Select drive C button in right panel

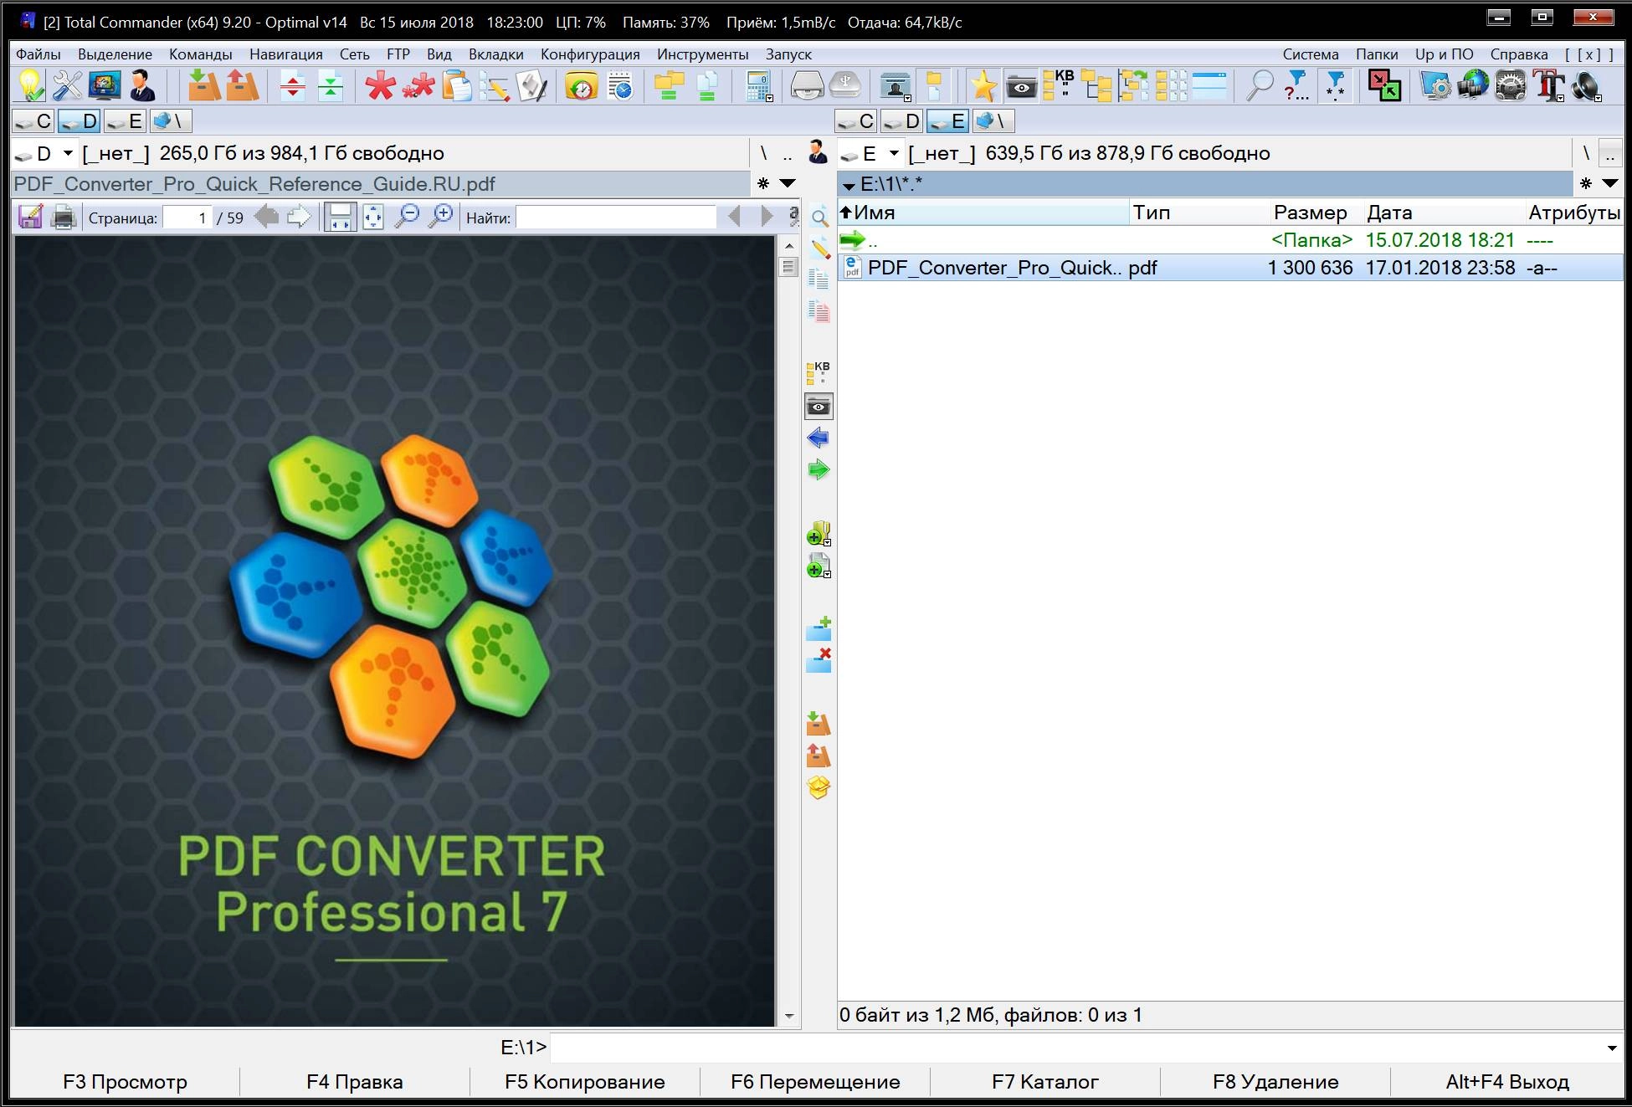click(857, 121)
